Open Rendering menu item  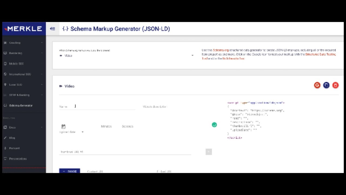pos(24,53)
